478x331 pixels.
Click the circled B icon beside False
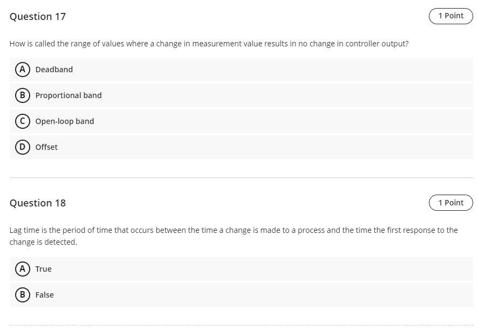coord(22,294)
